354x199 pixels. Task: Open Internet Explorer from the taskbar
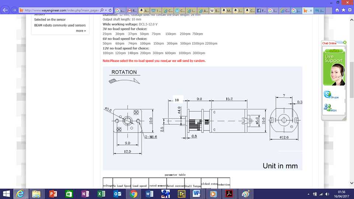(x=20, y=194)
